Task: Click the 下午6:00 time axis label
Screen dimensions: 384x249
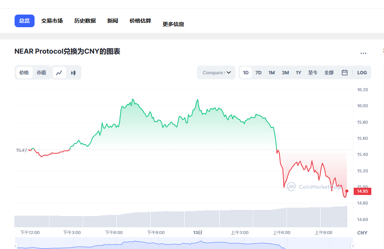Action: point(114,233)
